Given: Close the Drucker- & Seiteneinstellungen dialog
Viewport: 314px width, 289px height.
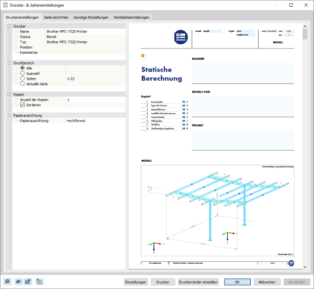Looking at the screenshot, I should pos(306,5).
